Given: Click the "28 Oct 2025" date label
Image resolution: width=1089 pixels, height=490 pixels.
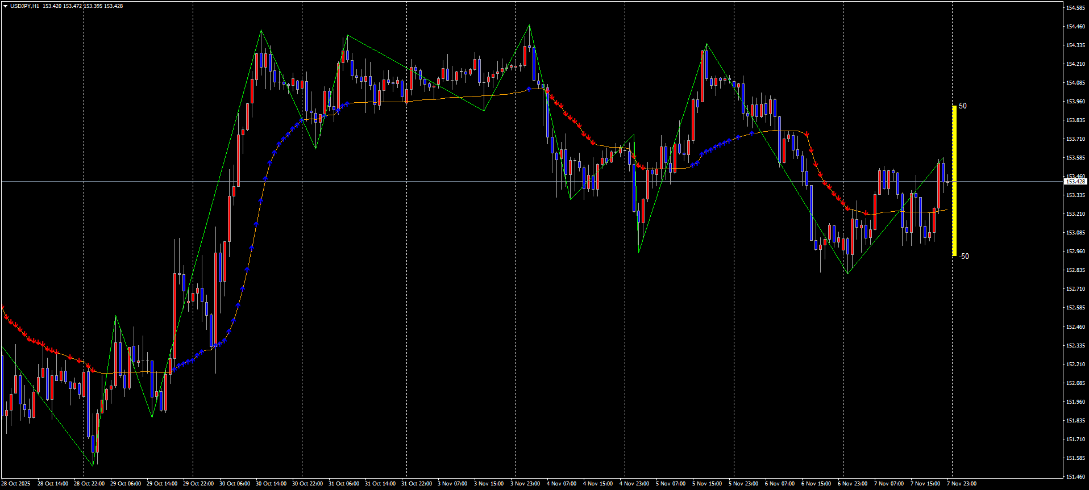Looking at the screenshot, I should (x=16, y=484).
